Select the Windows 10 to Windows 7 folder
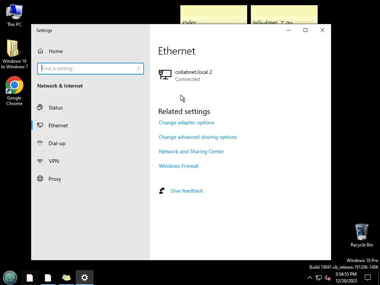 pos(14,54)
